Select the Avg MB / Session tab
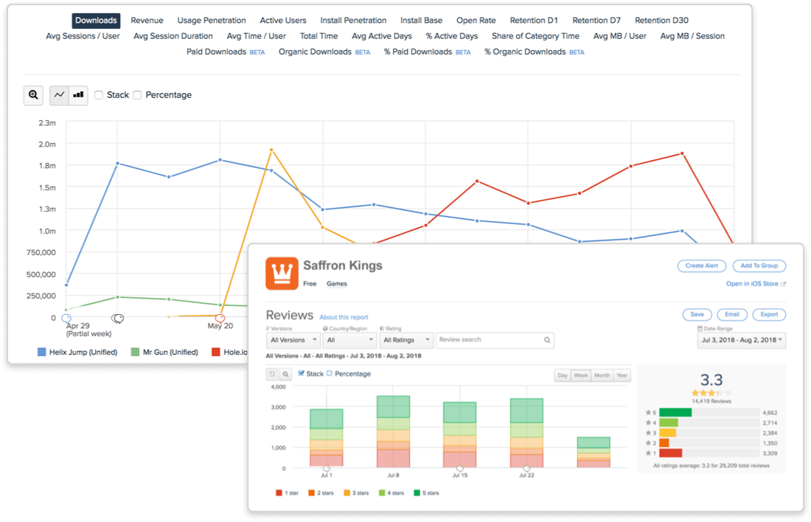This screenshot has width=811, height=522. [x=692, y=36]
